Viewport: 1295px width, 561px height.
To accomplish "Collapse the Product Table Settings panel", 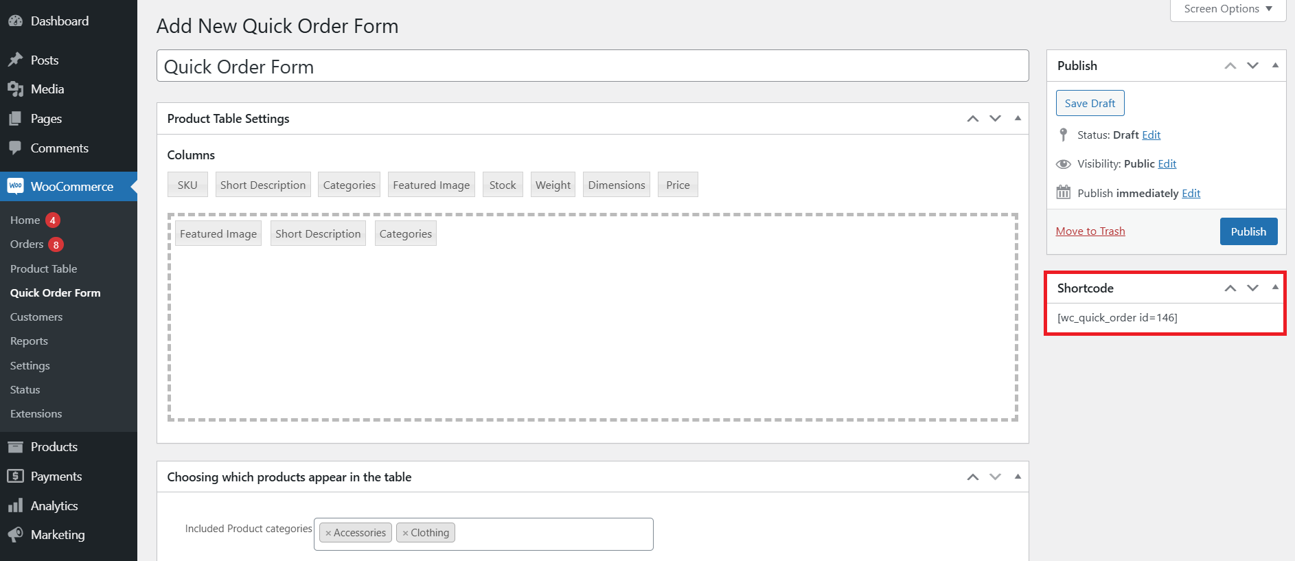I will click(x=1018, y=119).
